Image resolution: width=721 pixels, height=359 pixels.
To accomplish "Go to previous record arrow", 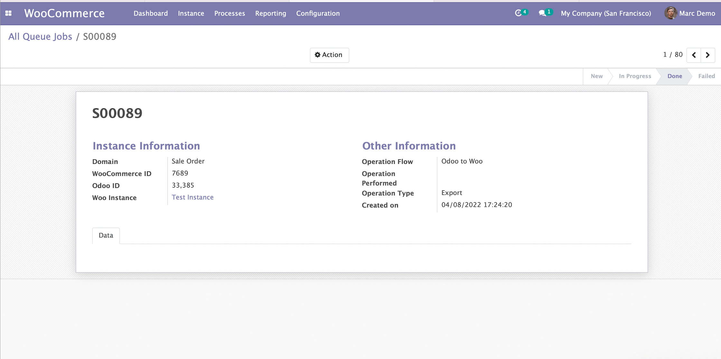I will (x=694, y=55).
